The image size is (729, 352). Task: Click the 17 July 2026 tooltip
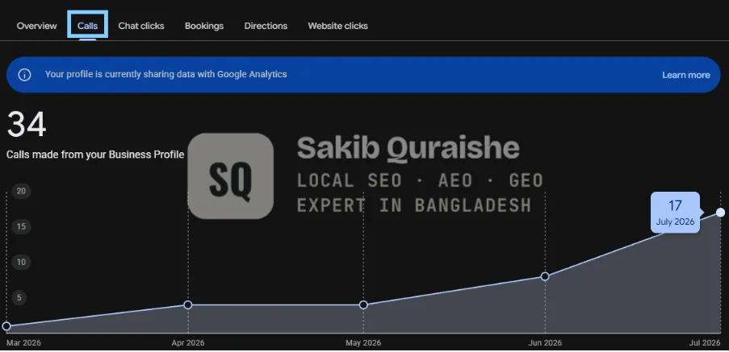click(675, 213)
